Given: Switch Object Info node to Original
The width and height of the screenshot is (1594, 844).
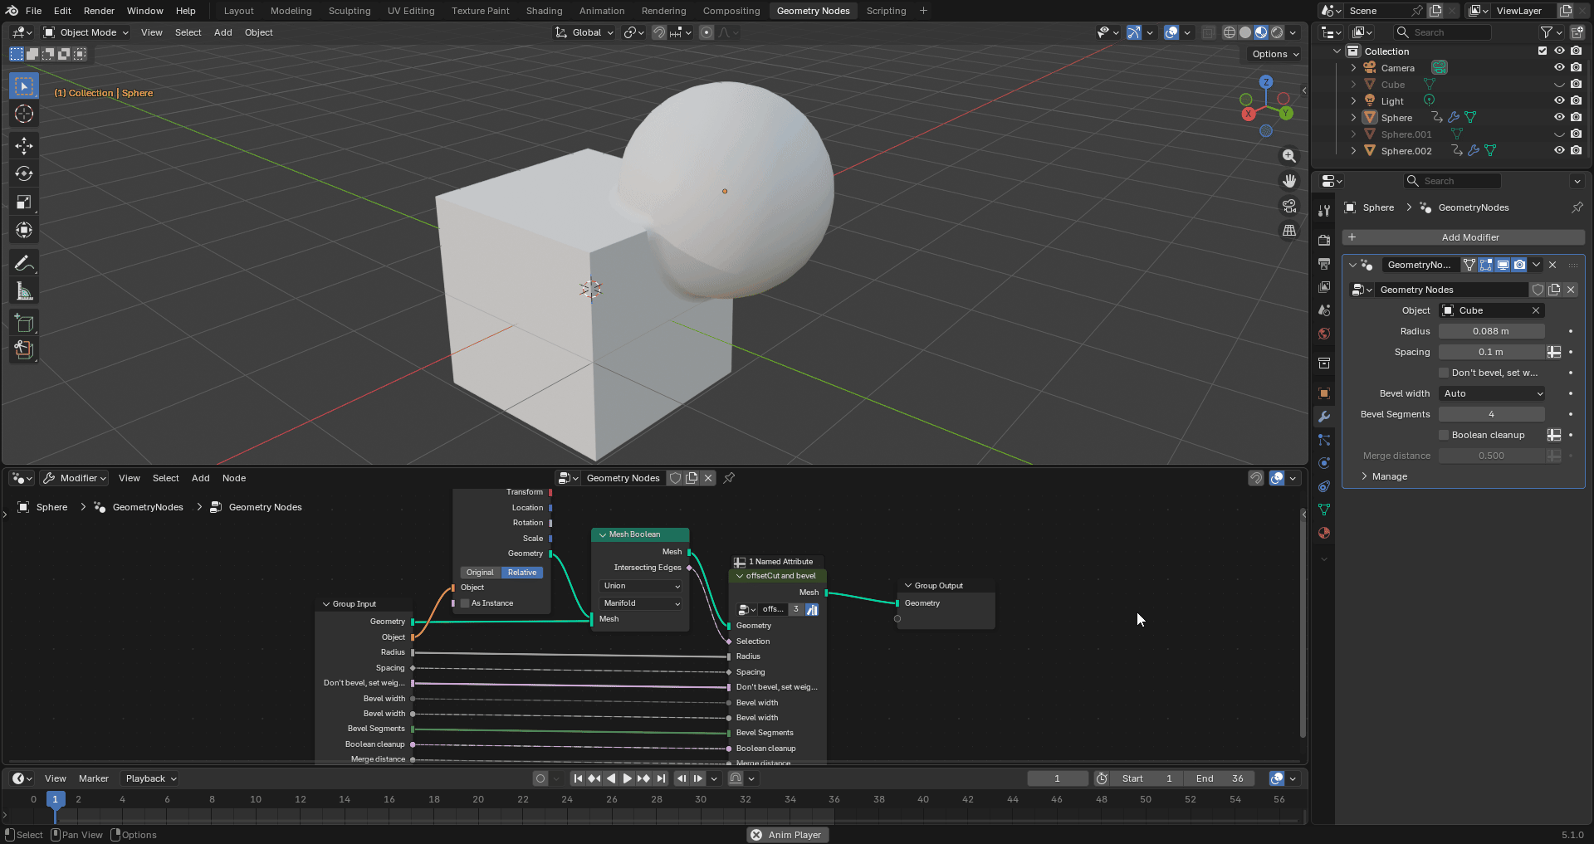Looking at the screenshot, I should 480,573.
